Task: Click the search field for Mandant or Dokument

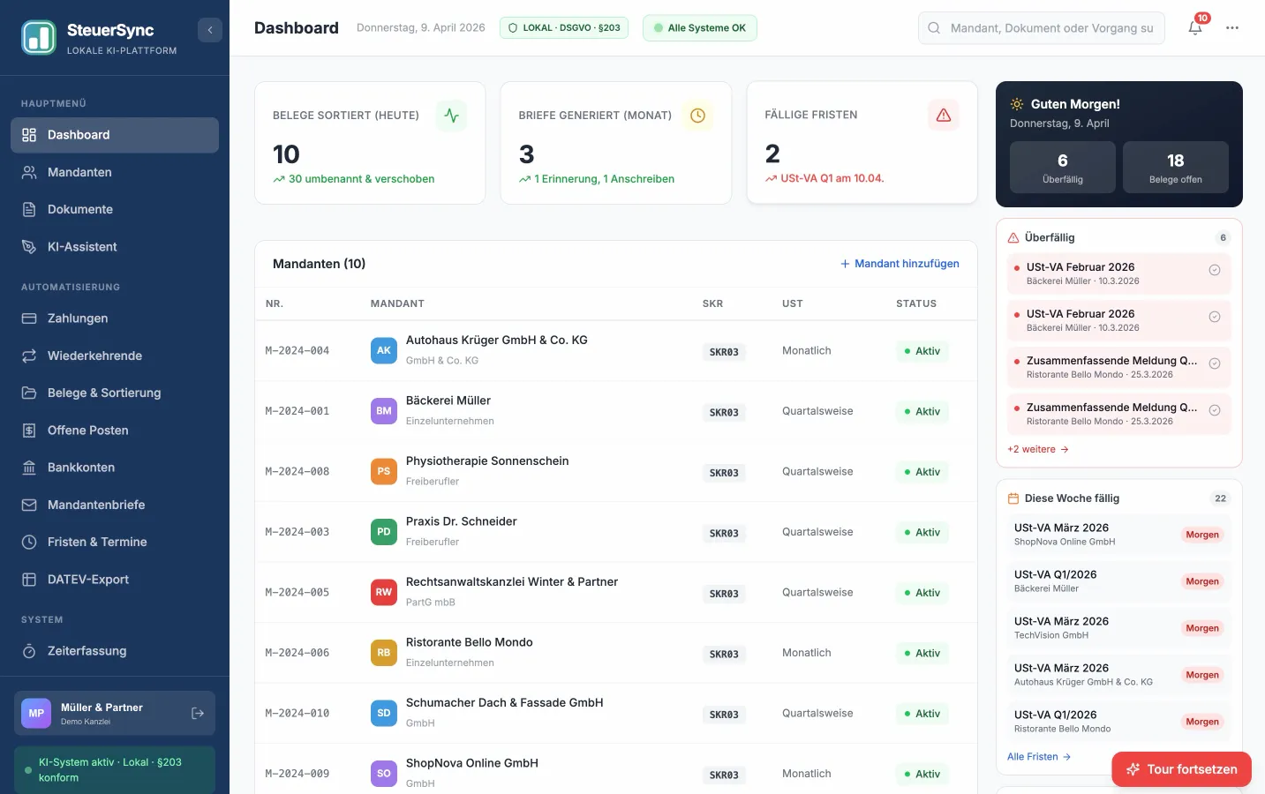Action: coord(1042,27)
